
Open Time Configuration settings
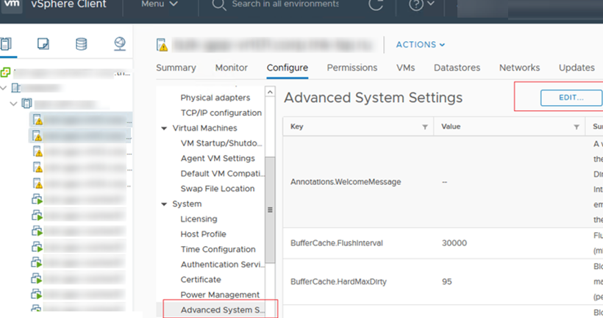tap(218, 249)
